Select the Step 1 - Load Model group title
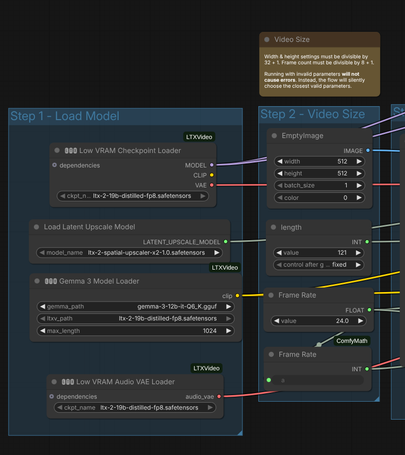The height and width of the screenshot is (455, 405). (65, 116)
